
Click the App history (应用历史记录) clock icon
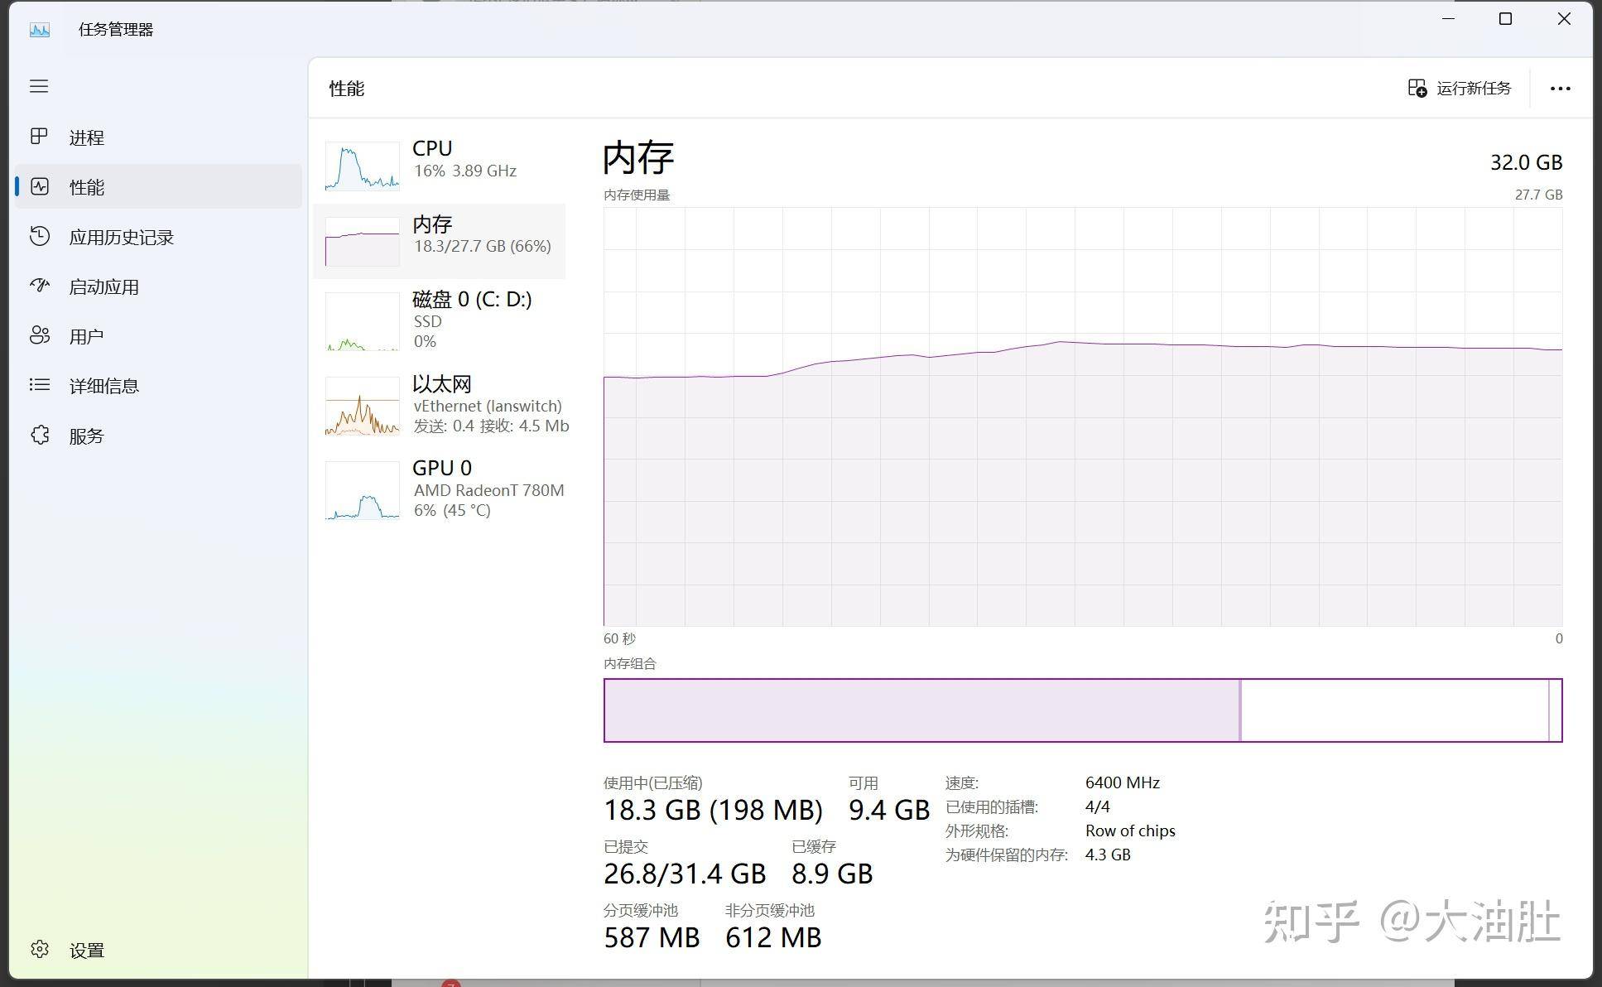coord(39,236)
